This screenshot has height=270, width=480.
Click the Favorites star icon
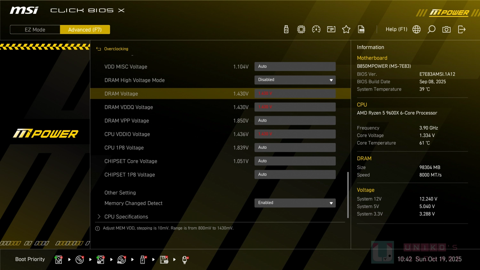tap(346, 29)
